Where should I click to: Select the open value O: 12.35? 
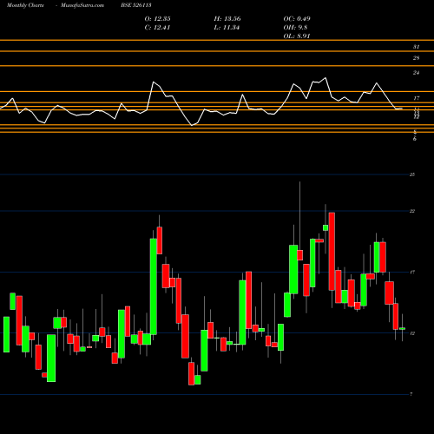(157, 19)
